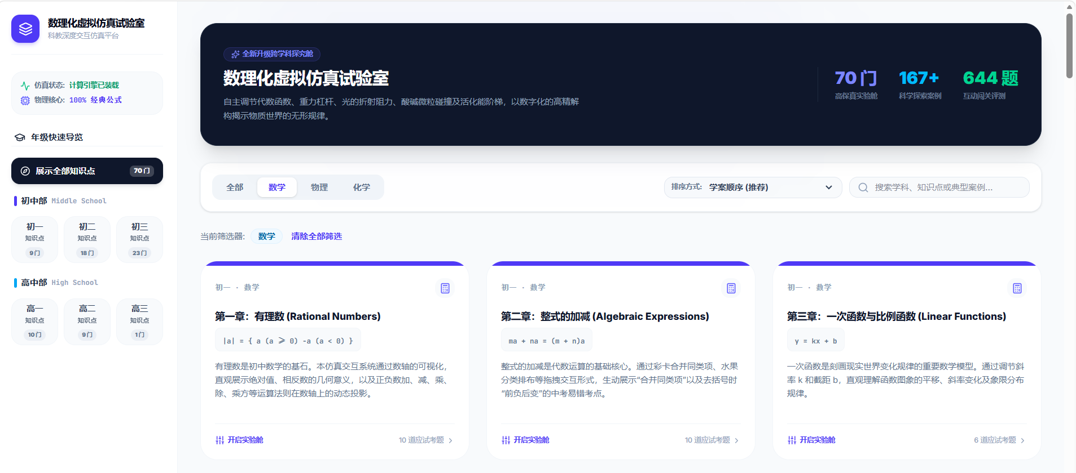Click title 第一章：有理数 (Rational Numbers)
The height and width of the screenshot is (473, 1076).
click(298, 316)
